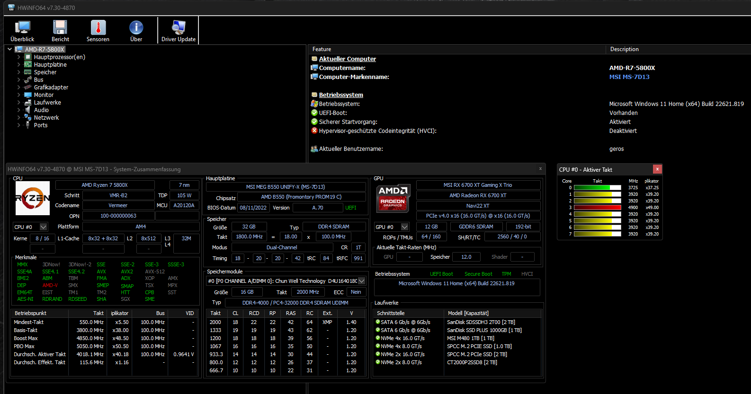Click the AMD Ryzen 7 5800X name field
Image resolution: width=751 pixels, height=394 pixels.
[x=105, y=185]
